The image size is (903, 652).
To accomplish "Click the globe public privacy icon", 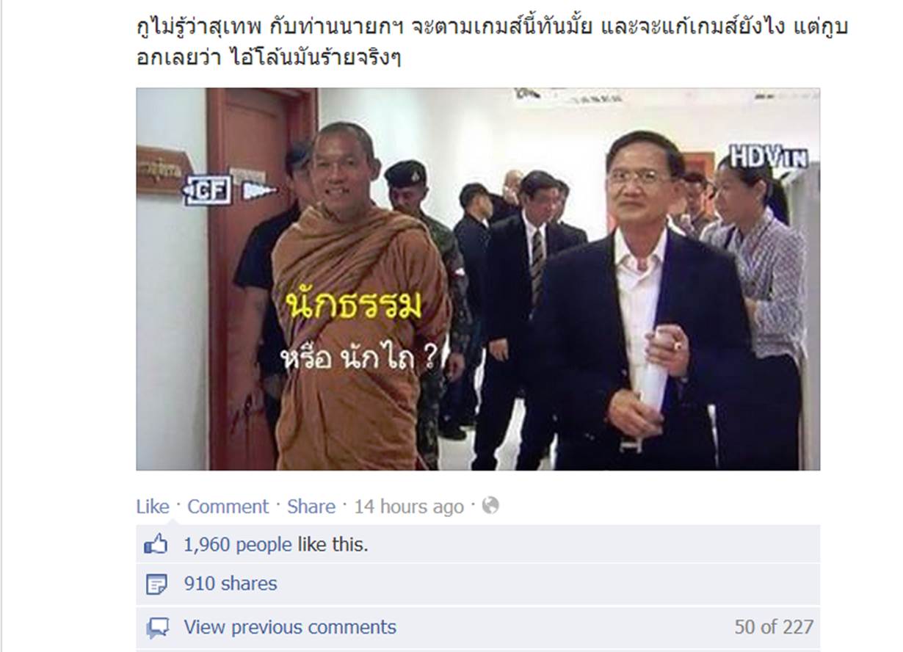I will coord(490,505).
